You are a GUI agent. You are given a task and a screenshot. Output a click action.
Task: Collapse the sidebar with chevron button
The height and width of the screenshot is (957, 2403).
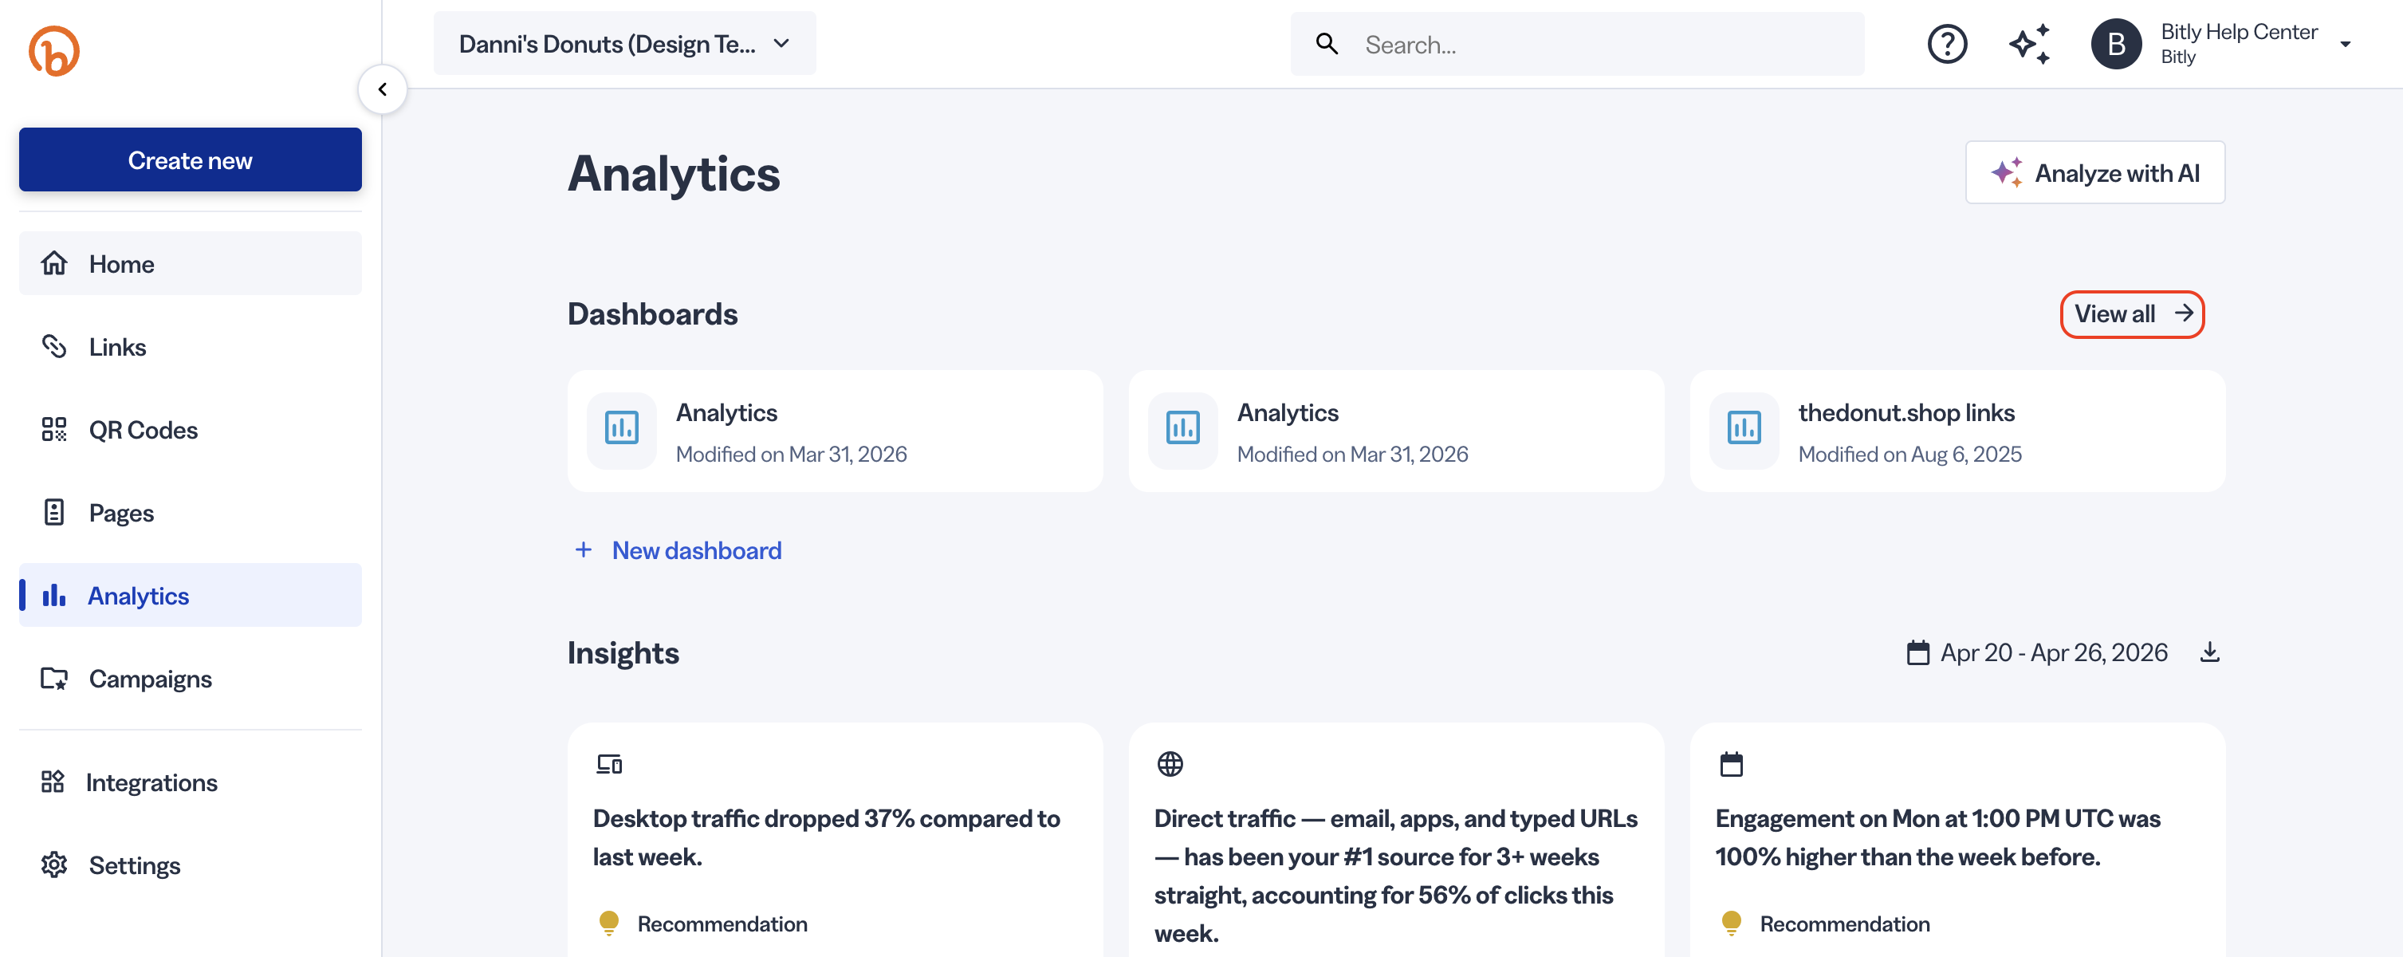383,89
